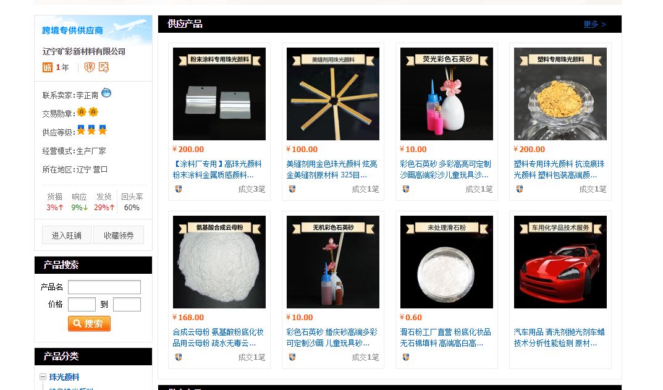Click the orange 搜索 button
Viewport: 663px width, 390px height.
pos(89,324)
